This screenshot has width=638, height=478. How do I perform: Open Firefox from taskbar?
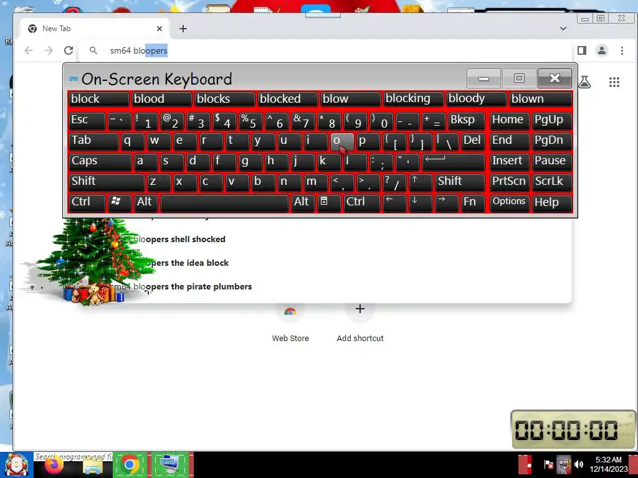click(54, 464)
